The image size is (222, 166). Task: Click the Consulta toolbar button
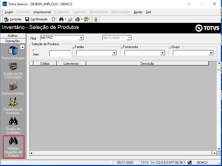[13, 19]
